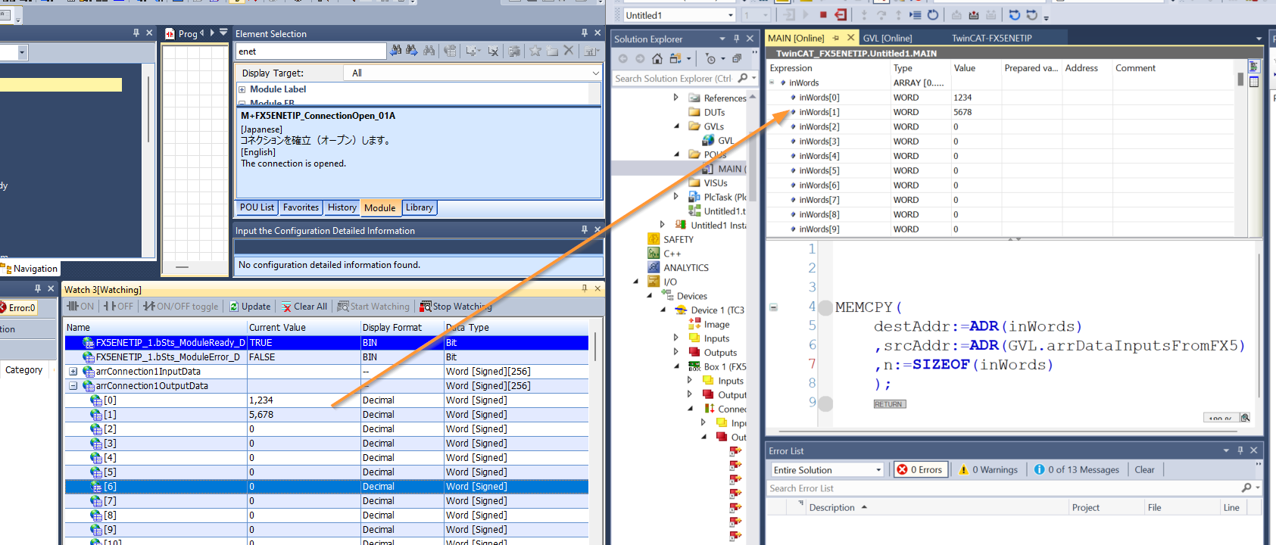Click the red Logout icon in TwinCAT toolbar
1276x545 pixels.
point(841,15)
